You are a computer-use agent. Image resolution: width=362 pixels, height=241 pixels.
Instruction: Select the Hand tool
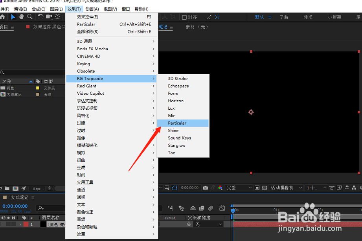[x=21, y=17]
